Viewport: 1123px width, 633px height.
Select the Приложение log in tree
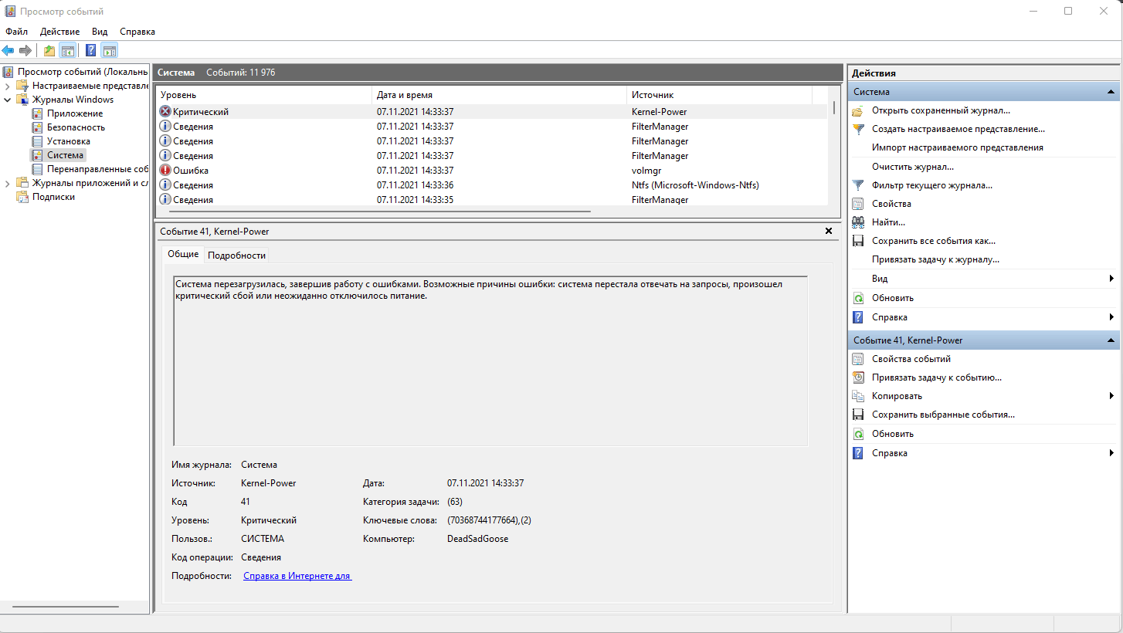[75, 113]
